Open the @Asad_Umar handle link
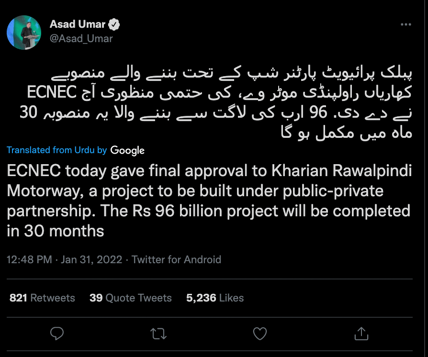Screen dimensions: 428x357 click(81, 38)
